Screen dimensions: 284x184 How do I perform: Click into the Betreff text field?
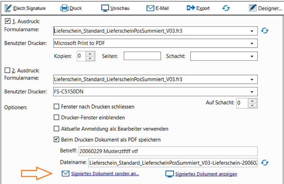point(167,151)
